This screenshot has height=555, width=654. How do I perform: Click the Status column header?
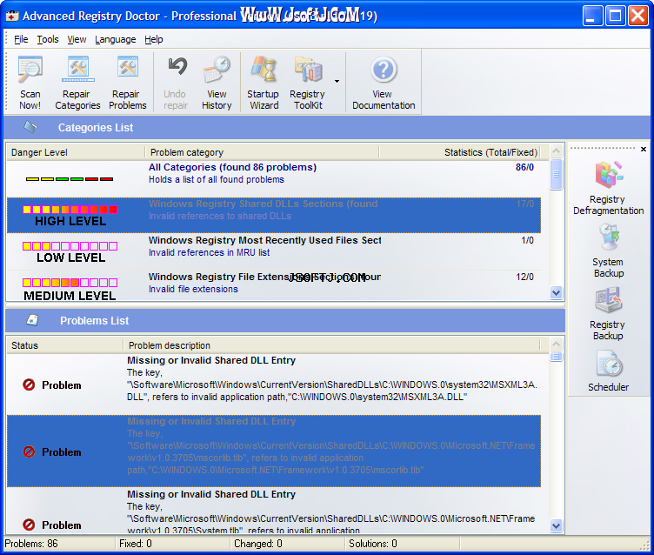(x=64, y=345)
